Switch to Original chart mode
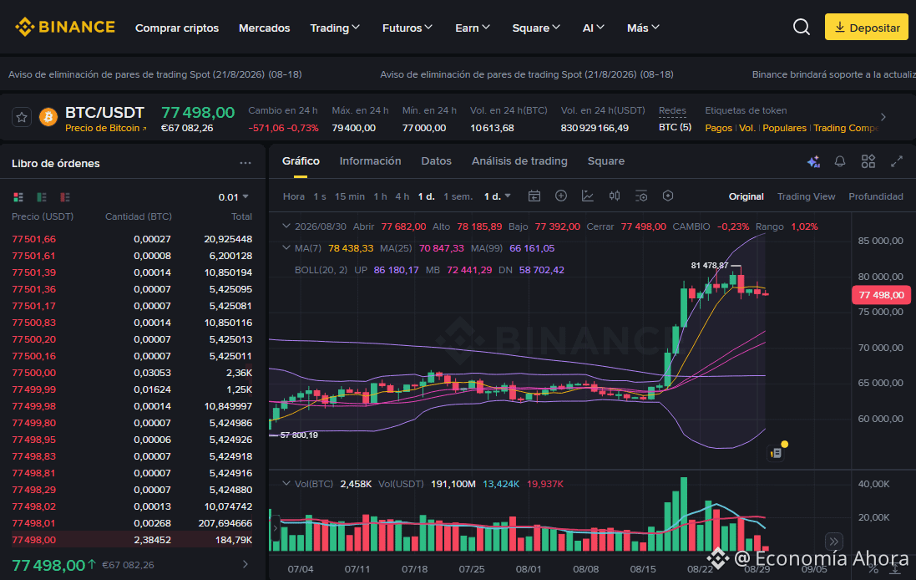 (746, 196)
